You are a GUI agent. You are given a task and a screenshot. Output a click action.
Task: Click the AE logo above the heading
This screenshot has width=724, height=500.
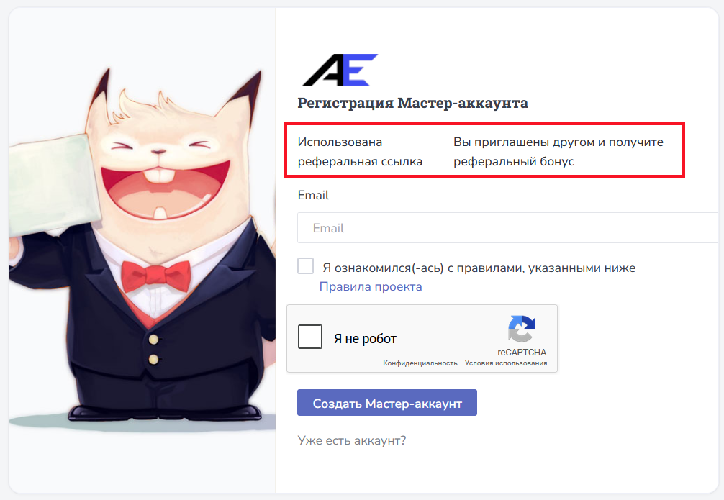pyautogui.click(x=340, y=71)
